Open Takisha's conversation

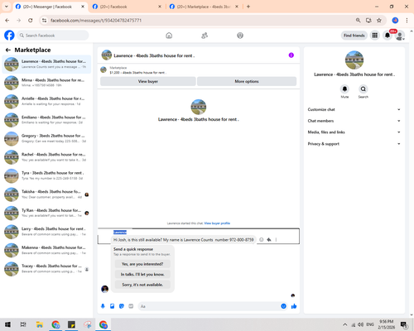click(46, 194)
